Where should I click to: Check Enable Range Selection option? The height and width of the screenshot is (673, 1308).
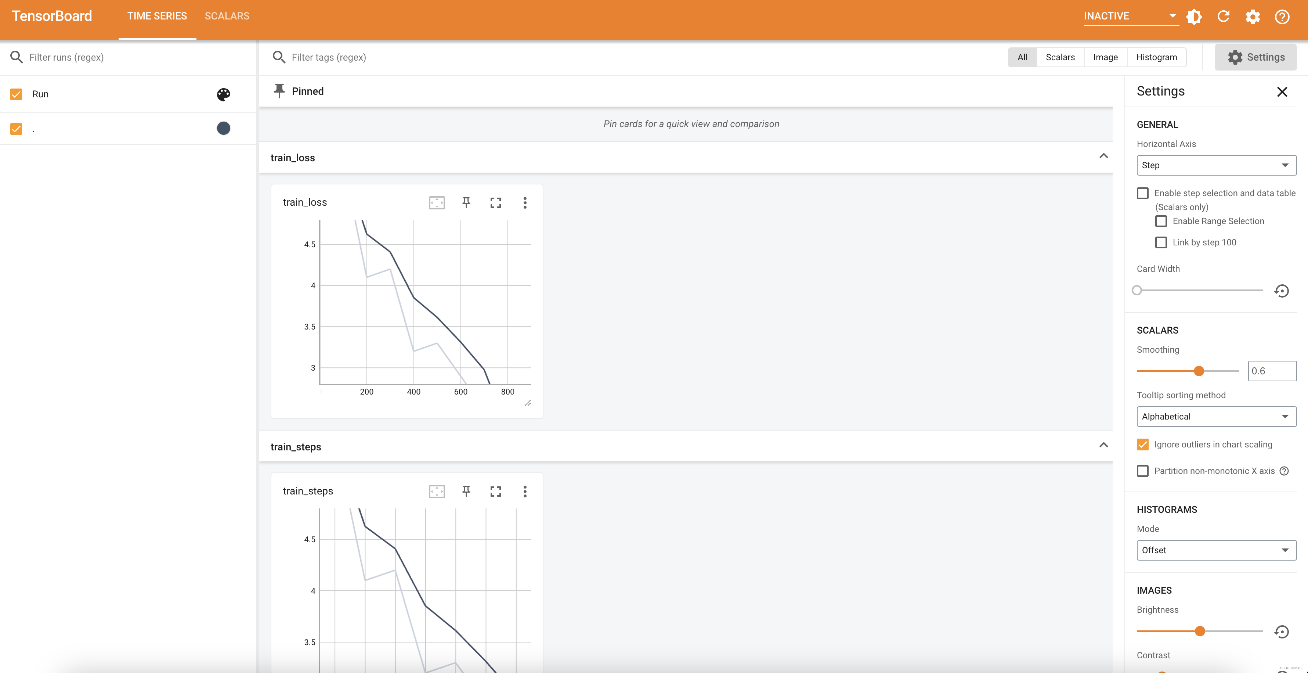[1161, 221]
